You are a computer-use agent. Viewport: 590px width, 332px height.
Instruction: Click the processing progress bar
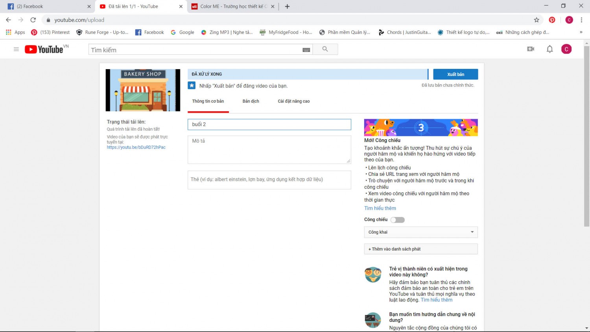click(308, 74)
